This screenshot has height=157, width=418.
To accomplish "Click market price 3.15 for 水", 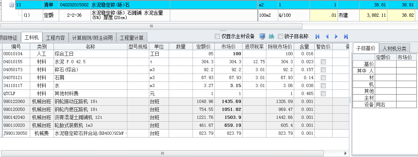I will click(x=228, y=86).
